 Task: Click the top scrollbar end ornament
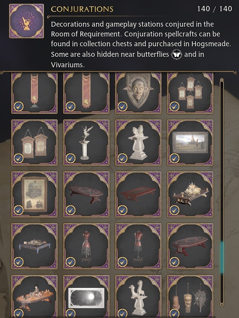[x=222, y=80]
